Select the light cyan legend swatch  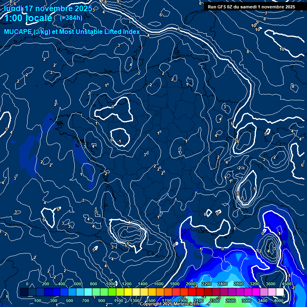coord(88,292)
